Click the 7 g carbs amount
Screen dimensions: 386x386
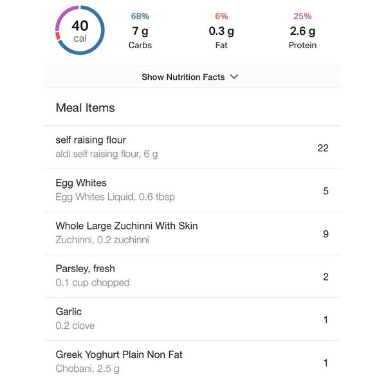(140, 31)
